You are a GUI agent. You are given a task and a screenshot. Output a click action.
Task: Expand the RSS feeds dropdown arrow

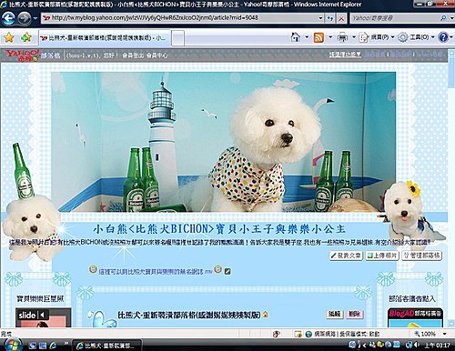point(330,37)
